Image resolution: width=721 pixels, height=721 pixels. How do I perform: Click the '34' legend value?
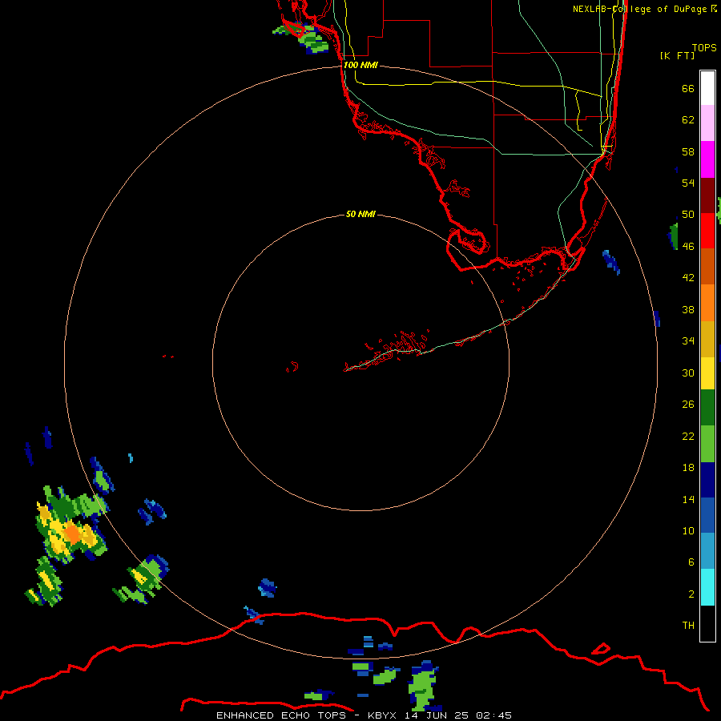pyautogui.click(x=688, y=340)
